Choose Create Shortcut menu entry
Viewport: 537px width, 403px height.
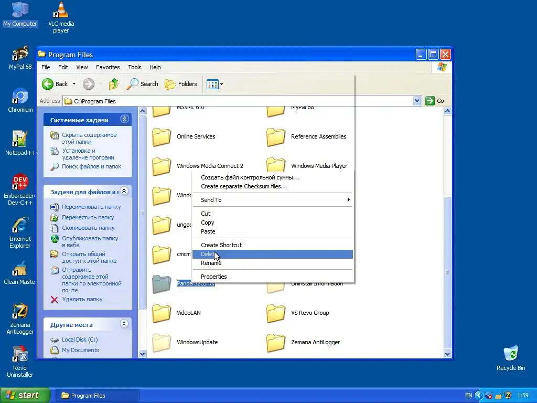tap(273, 245)
